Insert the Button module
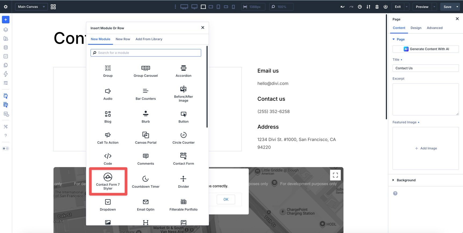 tap(183, 117)
